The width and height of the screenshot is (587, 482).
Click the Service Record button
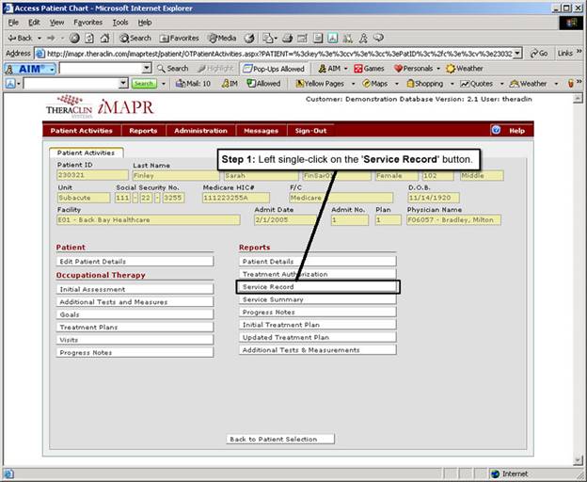(x=317, y=287)
